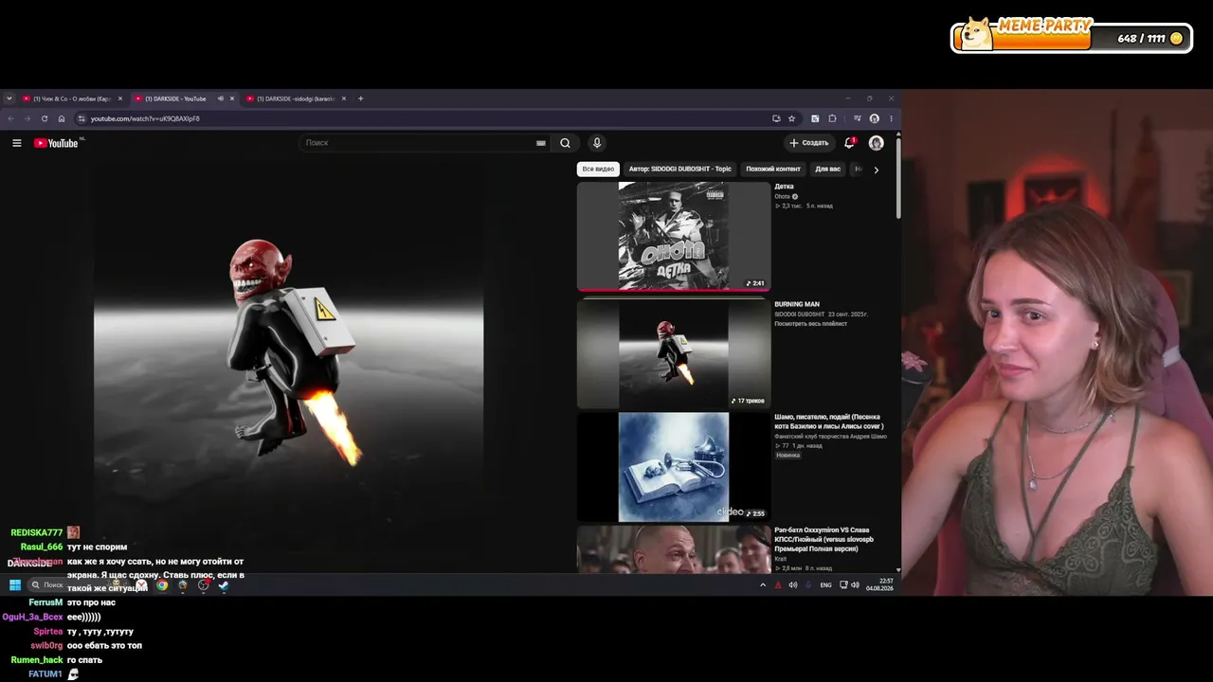Expand the browser tab search dropdown
1213x682 pixels.
(x=9, y=99)
